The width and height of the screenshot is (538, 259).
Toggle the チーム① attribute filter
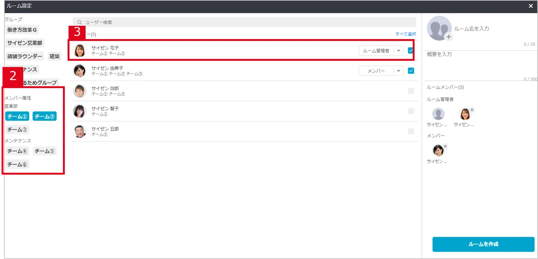point(17,116)
